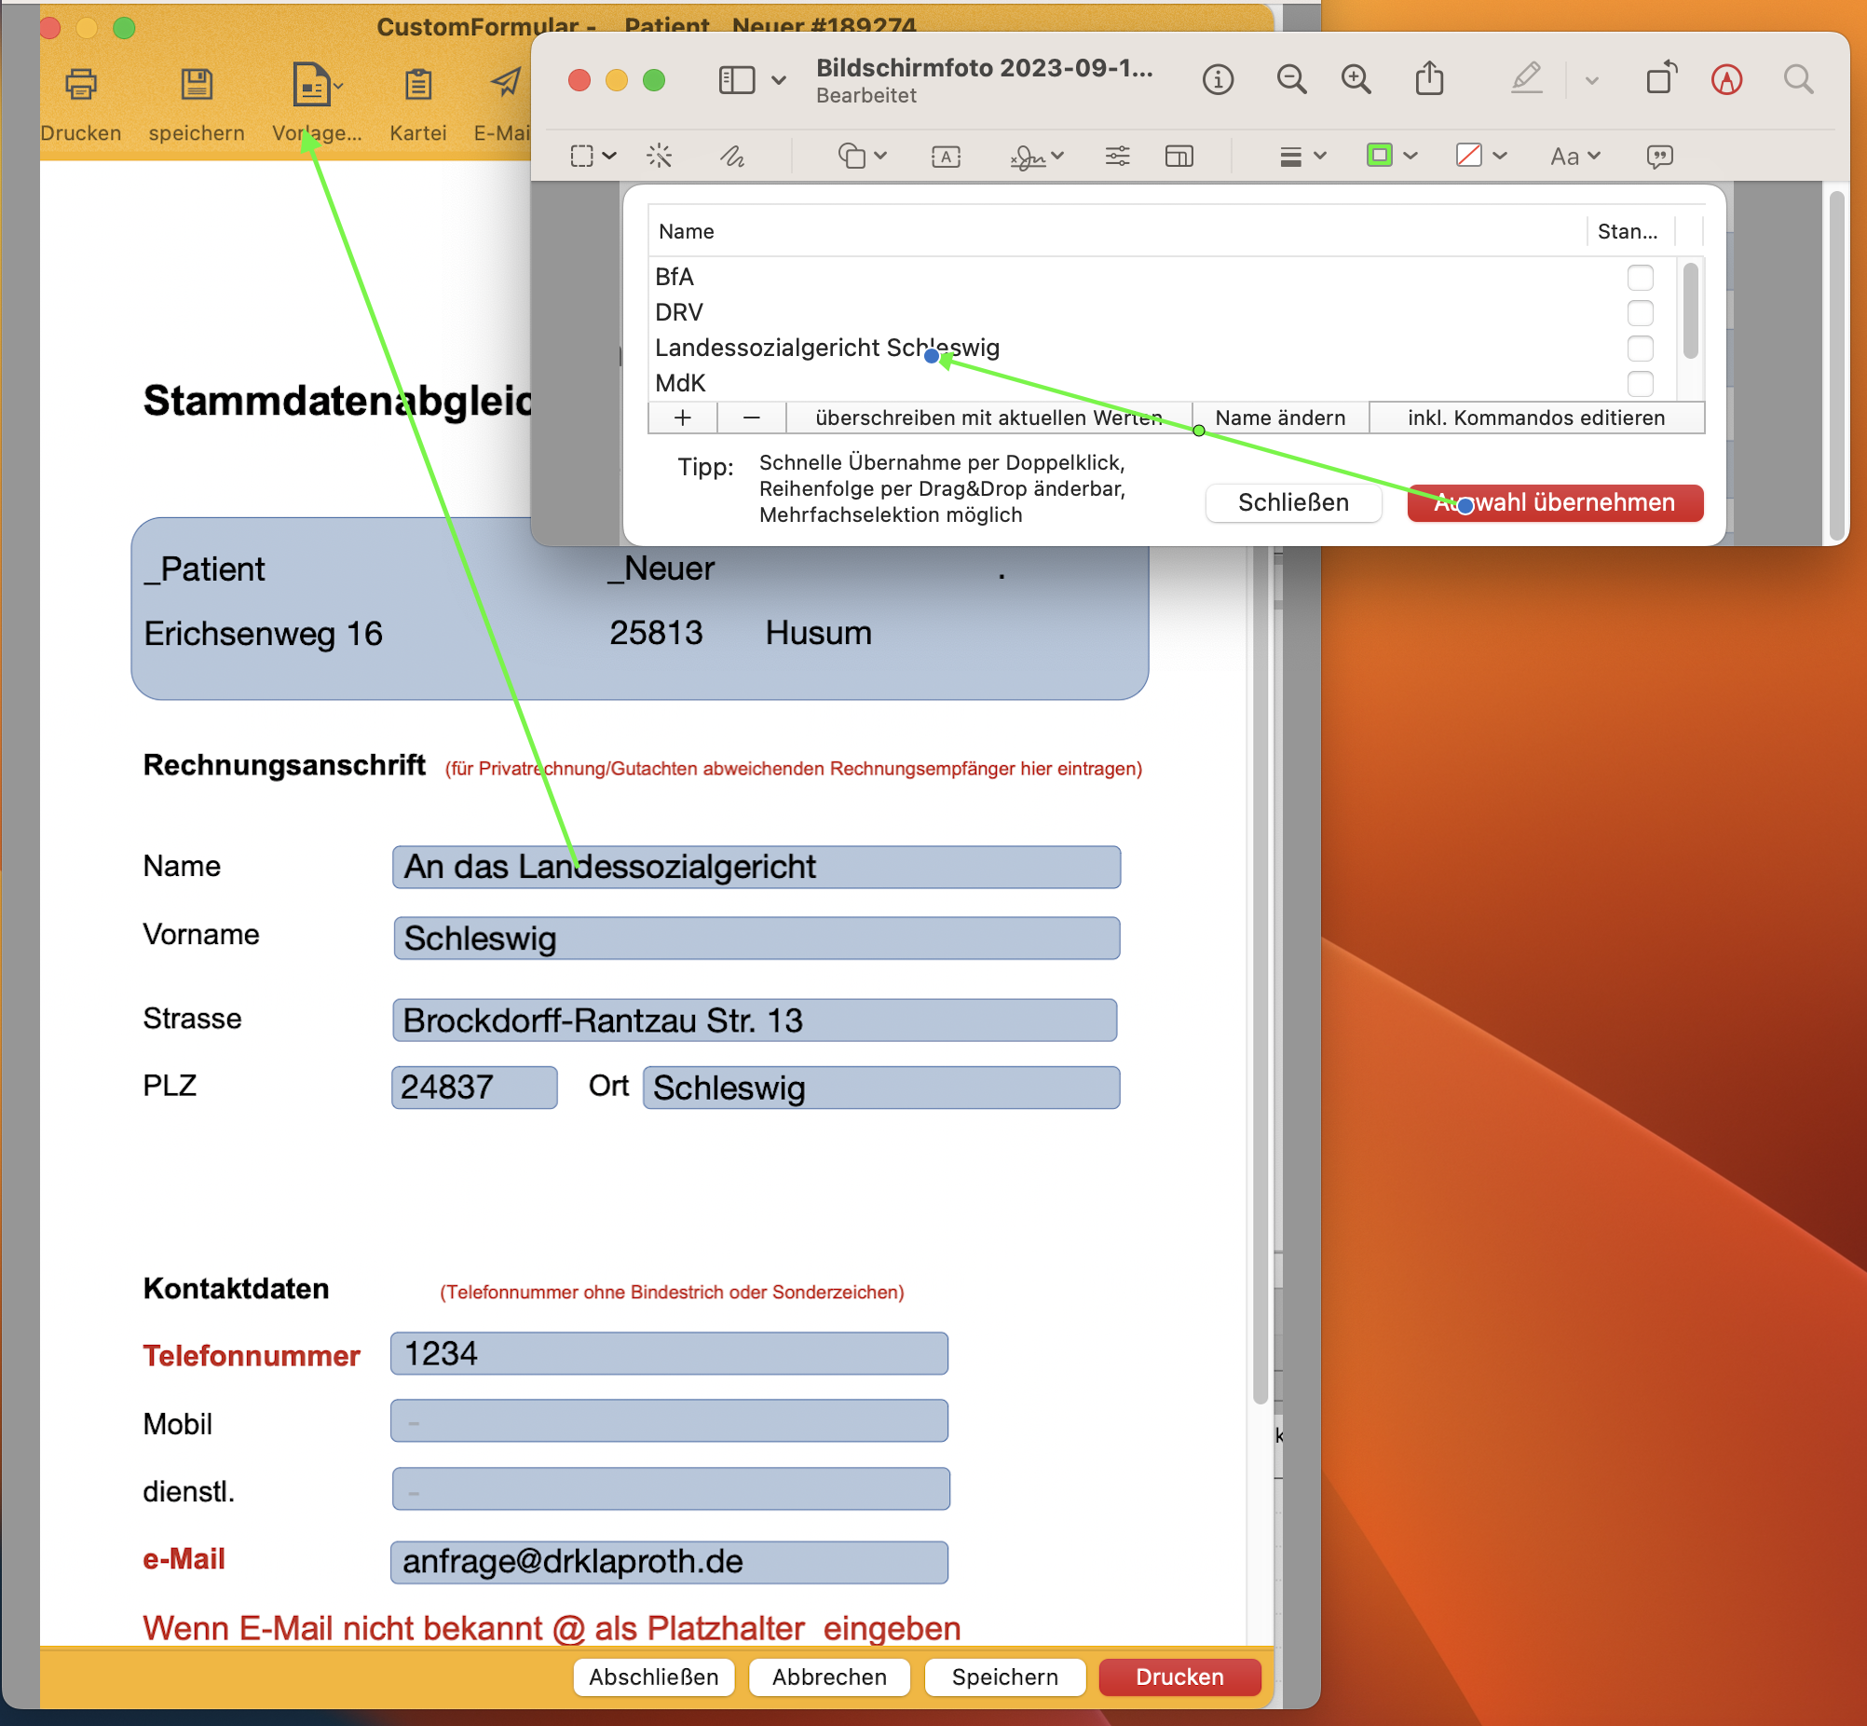The image size is (1867, 1726).
Task: Select the Instant Alpha magic wand tool
Action: coord(659,156)
